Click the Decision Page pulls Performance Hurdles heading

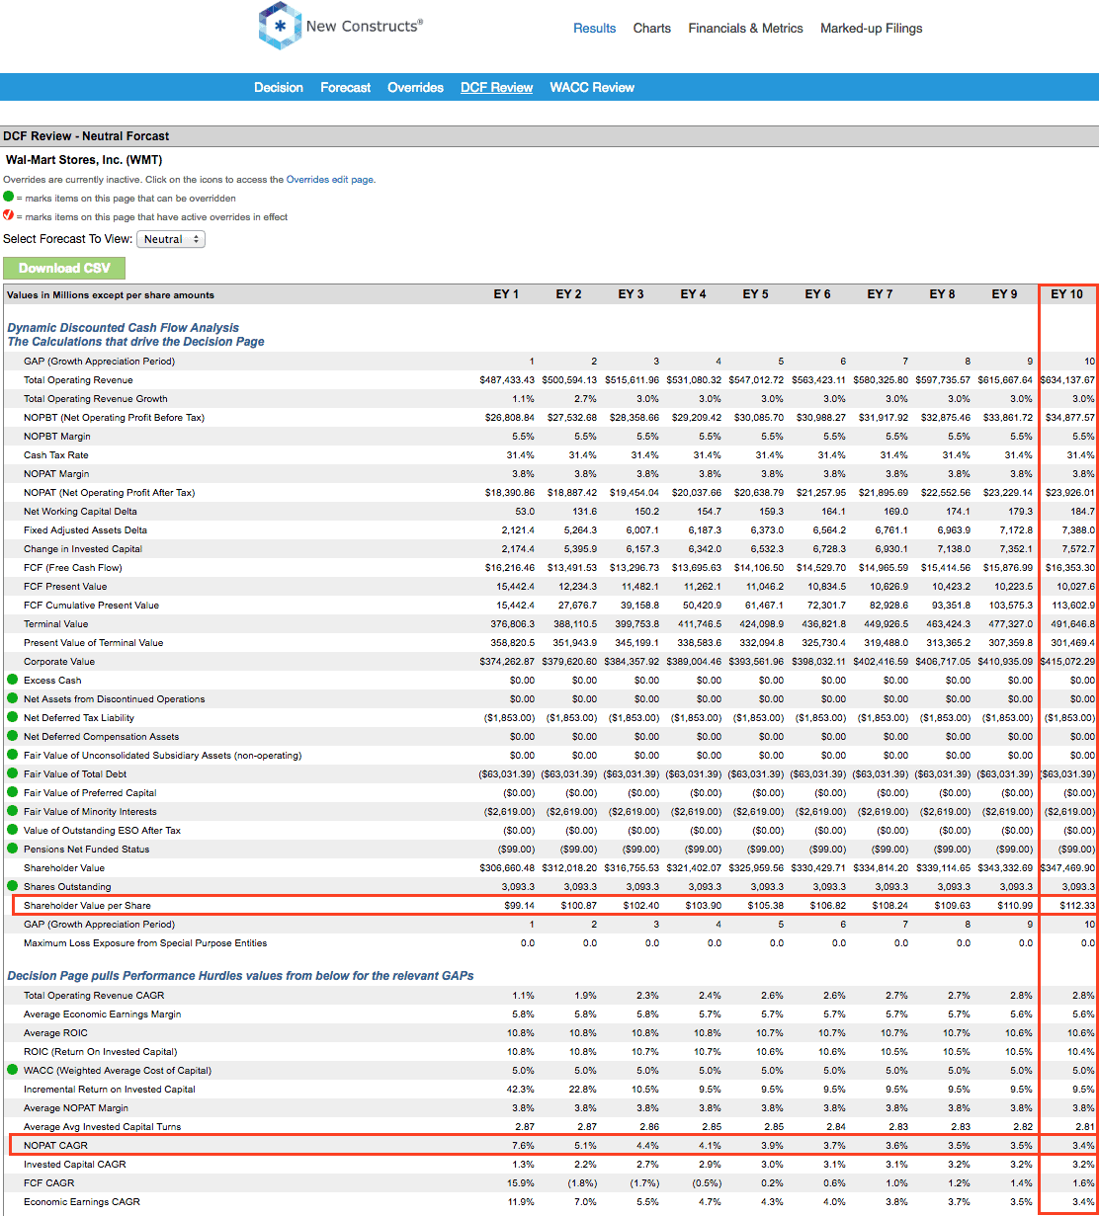coord(240,976)
